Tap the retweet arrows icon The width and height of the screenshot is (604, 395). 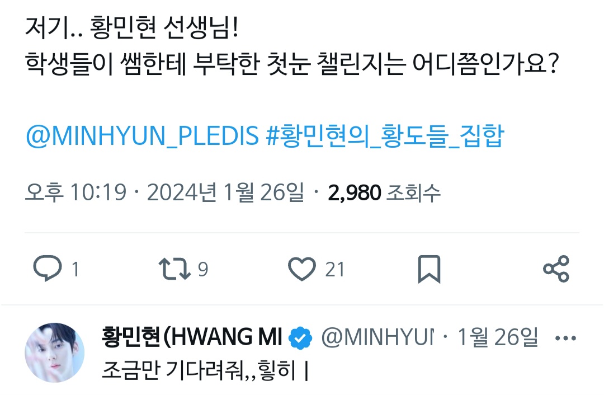174,269
